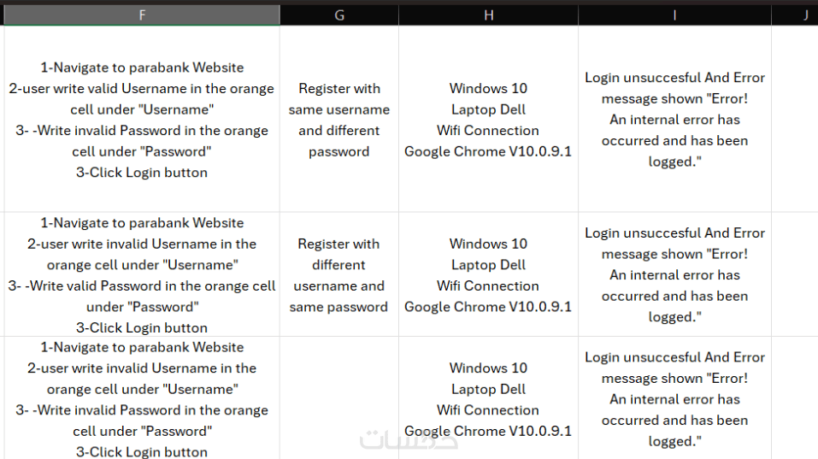Click Windows 10 cell beside "Register with different username"
818x459 pixels.
pos(488,274)
